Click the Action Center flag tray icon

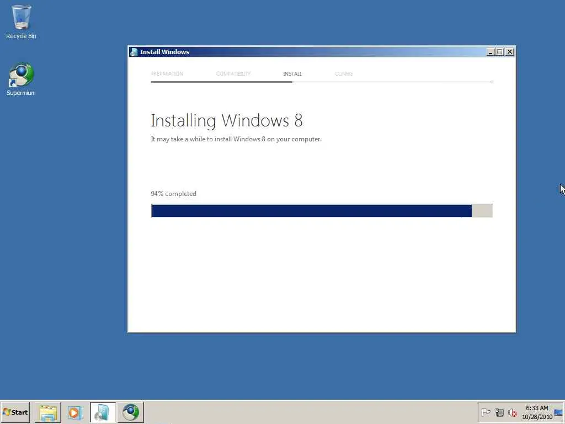pos(486,412)
